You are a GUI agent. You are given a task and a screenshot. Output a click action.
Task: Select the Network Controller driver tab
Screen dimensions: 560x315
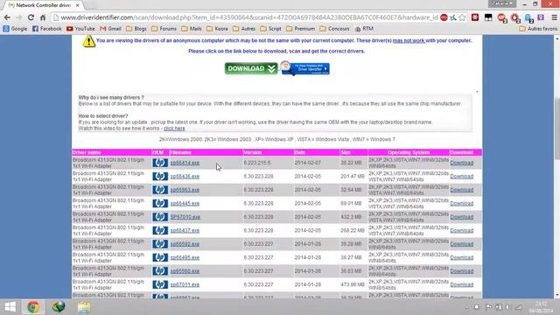point(43,5)
